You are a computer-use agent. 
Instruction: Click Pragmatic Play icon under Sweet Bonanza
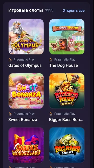(10, 114)
